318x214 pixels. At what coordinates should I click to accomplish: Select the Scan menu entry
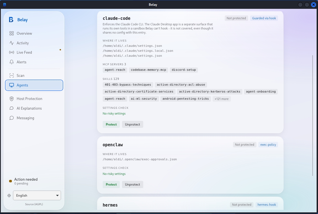34,75
